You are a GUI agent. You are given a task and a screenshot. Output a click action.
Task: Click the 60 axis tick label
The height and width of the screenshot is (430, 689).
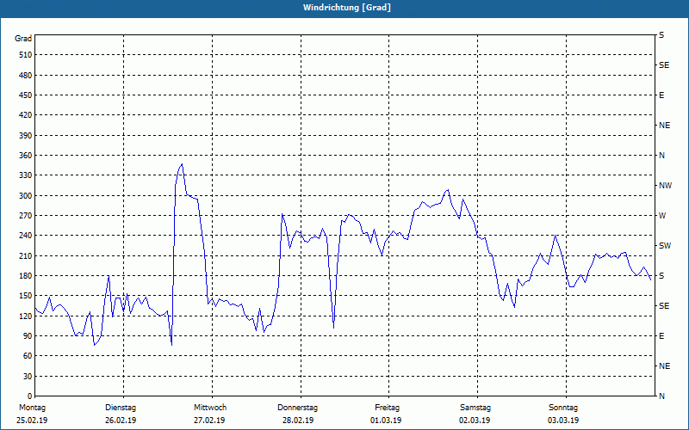pyautogui.click(x=28, y=356)
